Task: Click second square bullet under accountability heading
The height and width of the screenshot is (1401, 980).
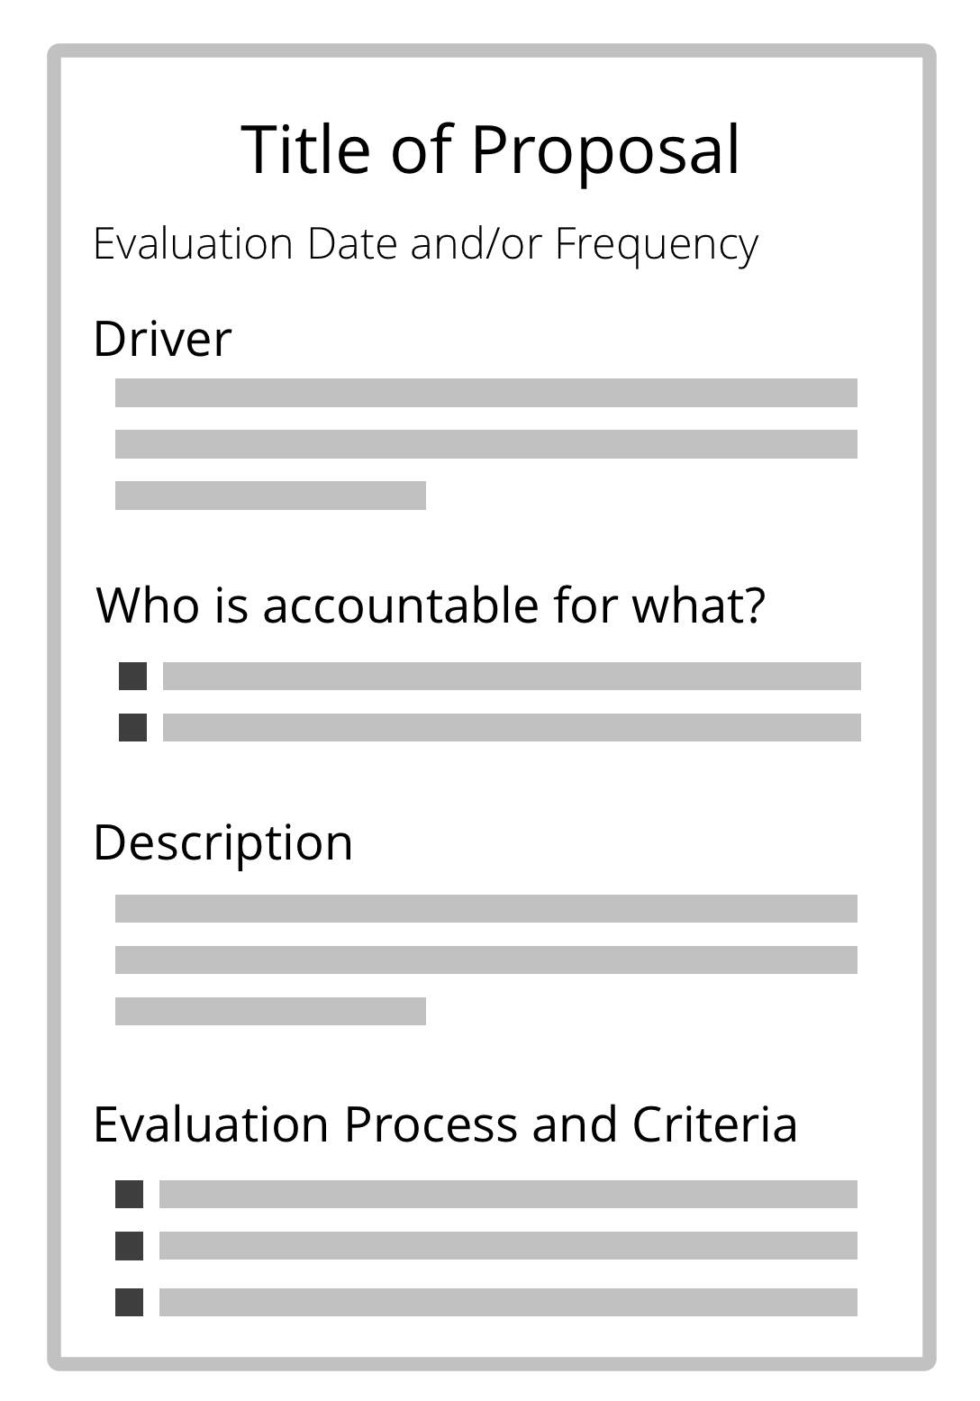Action: click(x=132, y=727)
